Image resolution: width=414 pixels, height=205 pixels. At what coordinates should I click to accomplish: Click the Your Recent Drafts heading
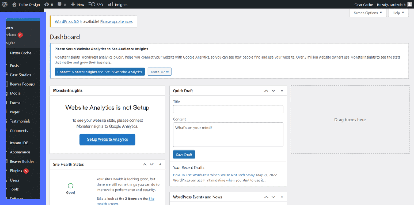point(188,167)
